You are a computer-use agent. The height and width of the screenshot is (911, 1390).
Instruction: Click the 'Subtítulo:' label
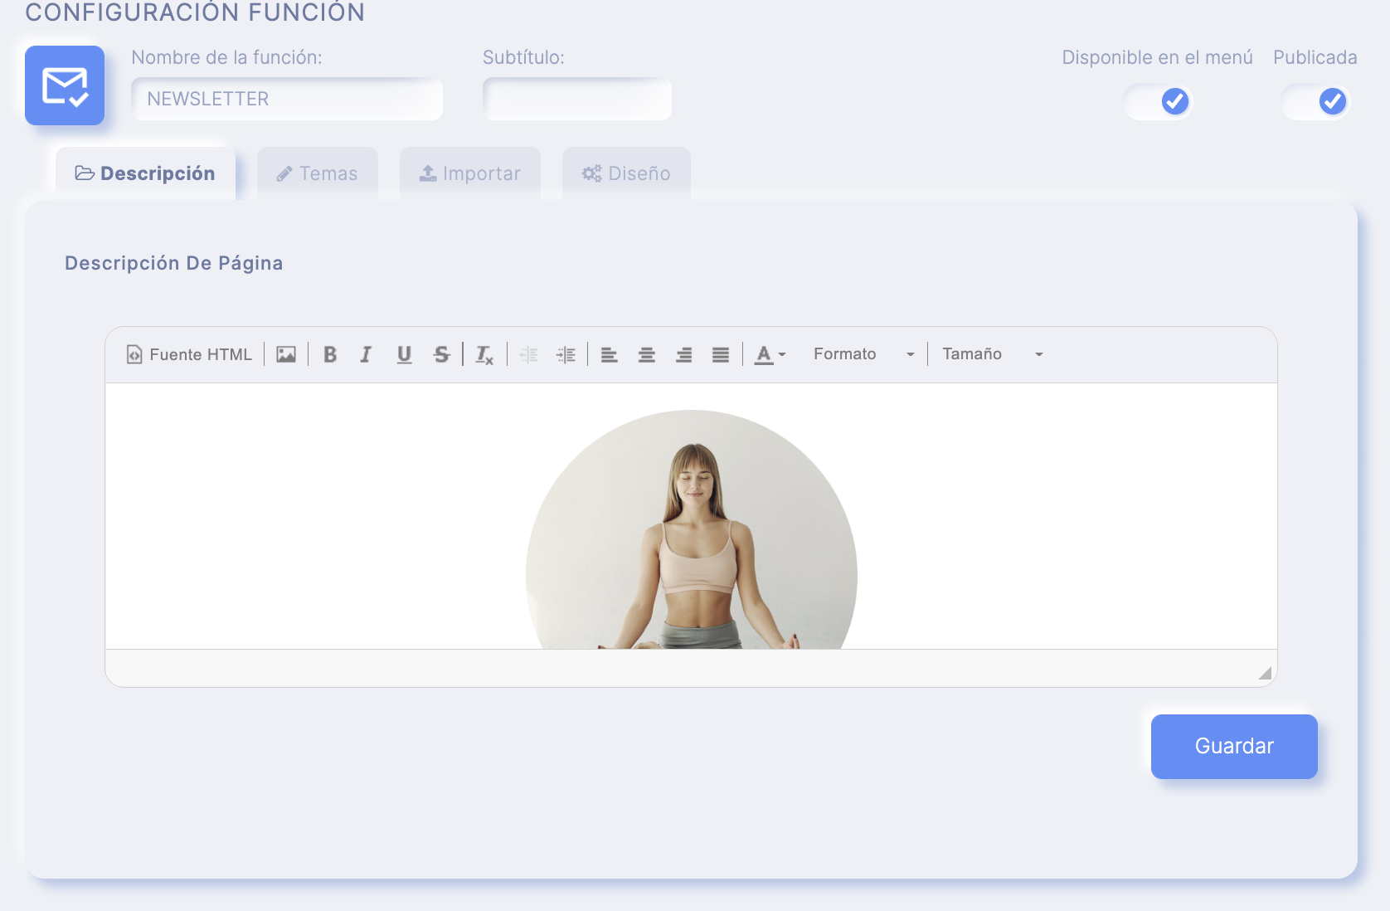[x=523, y=57]
